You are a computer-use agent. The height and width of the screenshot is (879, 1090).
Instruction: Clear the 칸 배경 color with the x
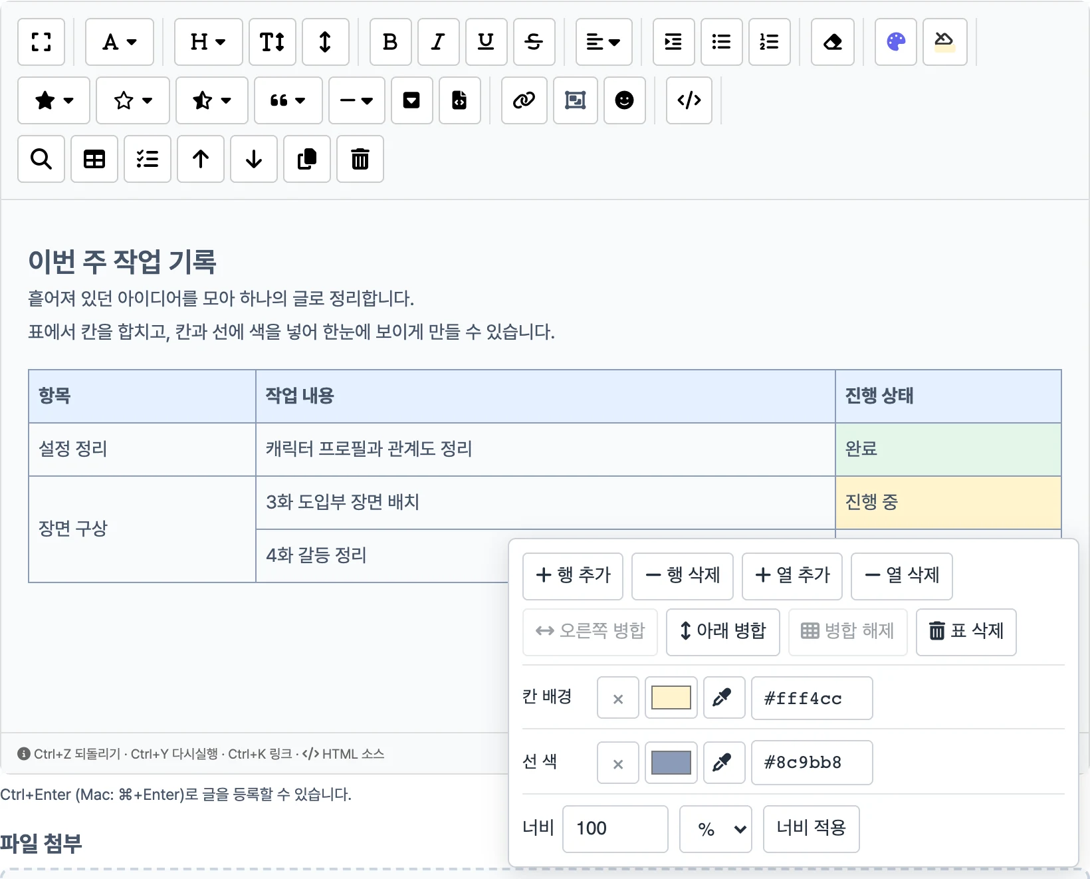618,698
